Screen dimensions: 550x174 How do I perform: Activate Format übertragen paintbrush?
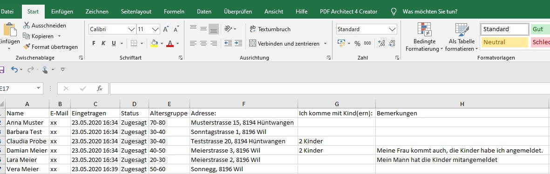[26, 47]
